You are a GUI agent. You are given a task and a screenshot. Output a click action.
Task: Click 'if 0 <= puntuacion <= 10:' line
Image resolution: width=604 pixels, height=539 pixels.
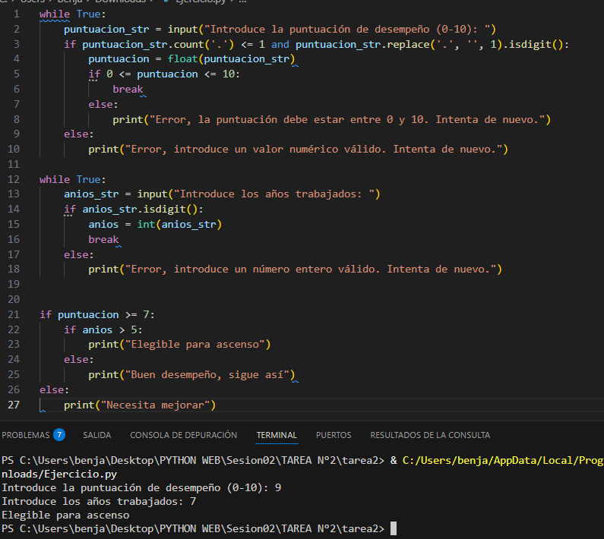(x=164, y=74)
